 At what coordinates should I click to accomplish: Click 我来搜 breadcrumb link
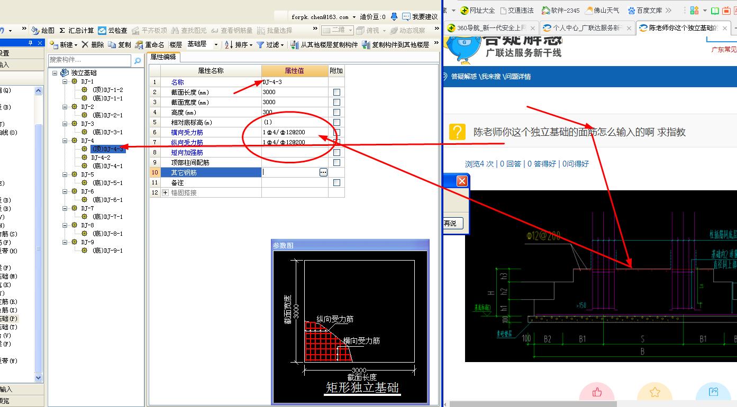pos(490,77)
